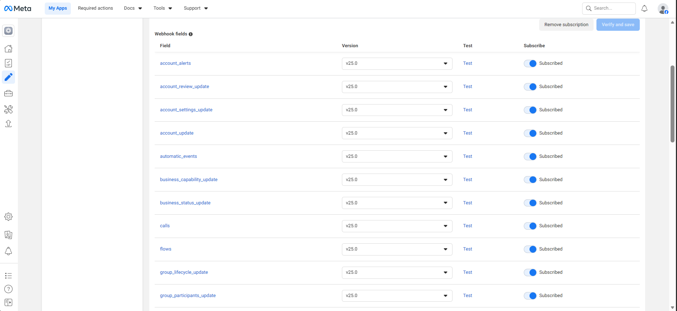Open the business_status_update field link
This screenshot has height=311, width=677.
(x=185, y=203)
